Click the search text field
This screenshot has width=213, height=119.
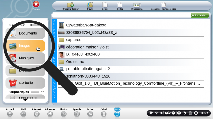(122, 15)
